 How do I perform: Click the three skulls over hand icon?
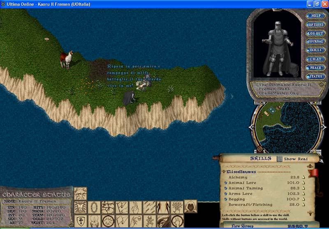(x=177, y=207)
